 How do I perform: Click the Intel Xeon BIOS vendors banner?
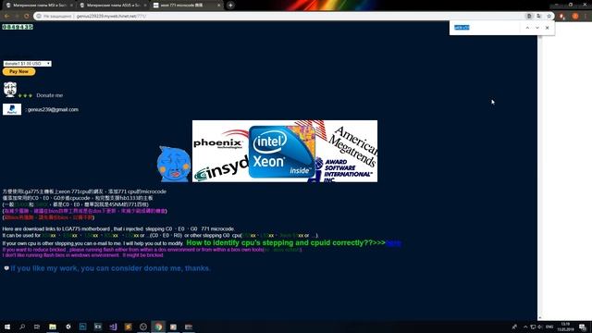coord(285,151)
